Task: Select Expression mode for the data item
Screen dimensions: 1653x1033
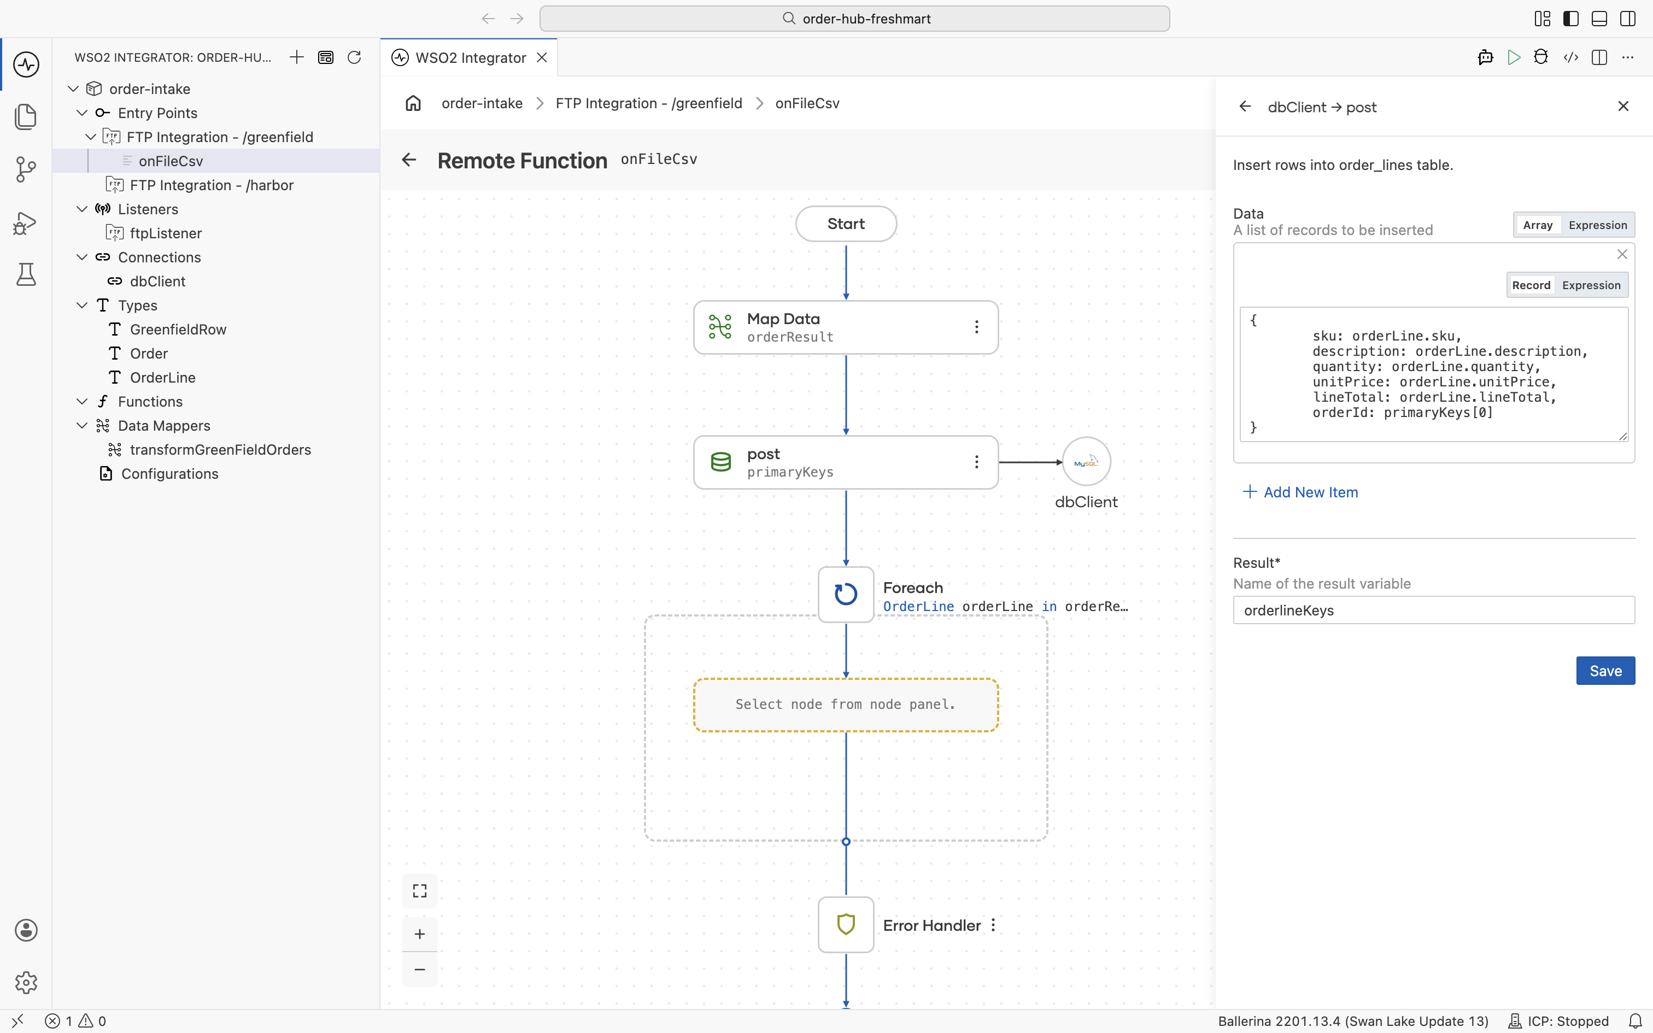Action: (x=1591, y=285)
